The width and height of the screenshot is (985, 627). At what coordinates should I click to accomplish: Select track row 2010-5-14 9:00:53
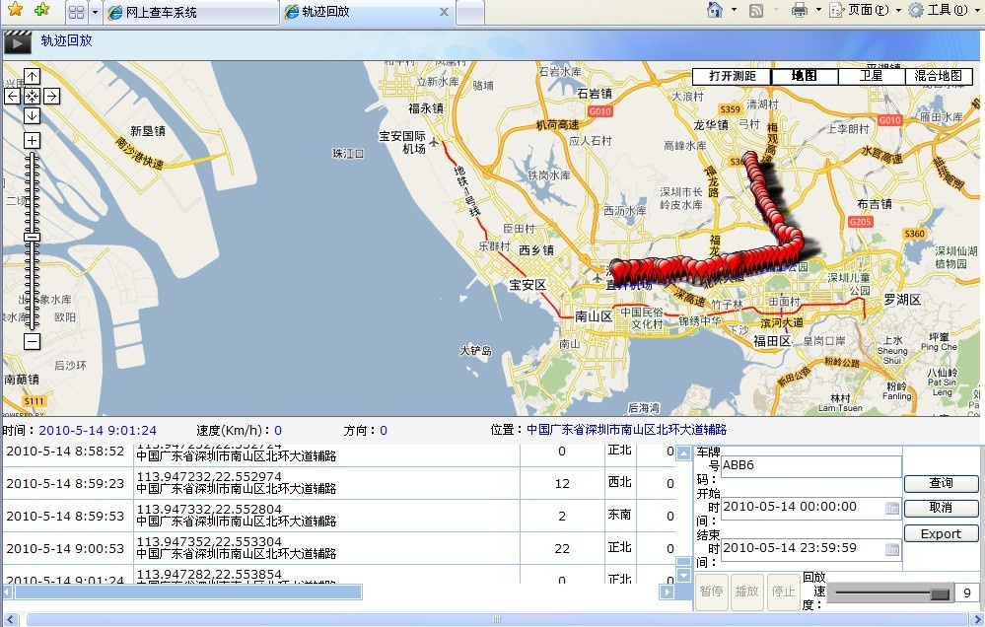pyautogui.click(x=339, y=548)
